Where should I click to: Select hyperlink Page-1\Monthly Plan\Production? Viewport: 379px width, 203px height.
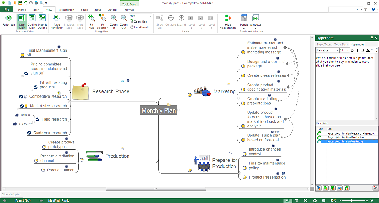click(x=345, y=138)
